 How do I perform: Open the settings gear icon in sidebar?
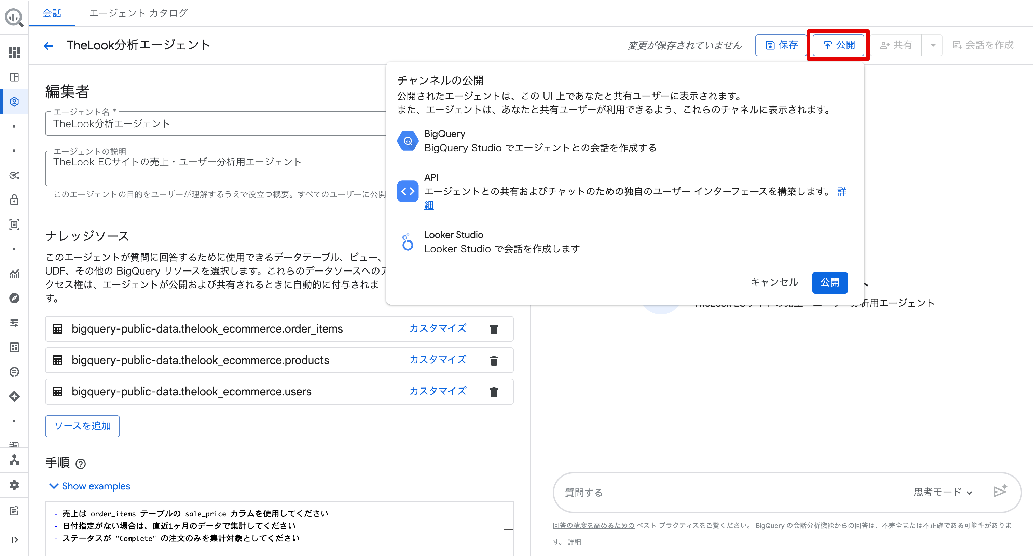(x=14, y=485)
